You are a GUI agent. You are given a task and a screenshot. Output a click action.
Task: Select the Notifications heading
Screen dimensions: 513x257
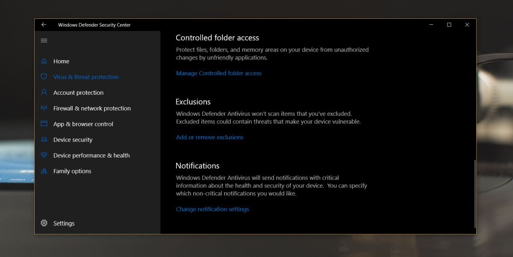coord(197,166)
